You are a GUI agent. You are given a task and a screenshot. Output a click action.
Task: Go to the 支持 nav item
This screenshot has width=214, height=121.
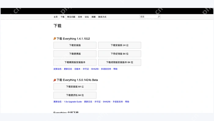[x=80, y=17]
